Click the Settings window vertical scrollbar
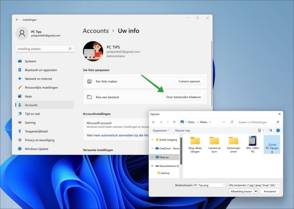The image size is (294, 209). 212,73
